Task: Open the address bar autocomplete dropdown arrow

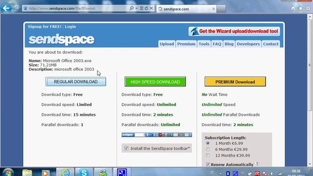Action: click(x=136, y=8)
